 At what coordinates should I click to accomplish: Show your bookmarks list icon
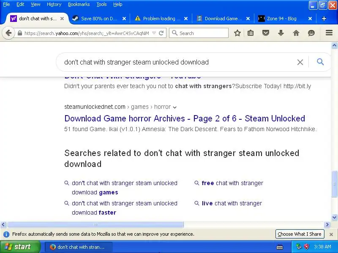[x=251, y=33]
